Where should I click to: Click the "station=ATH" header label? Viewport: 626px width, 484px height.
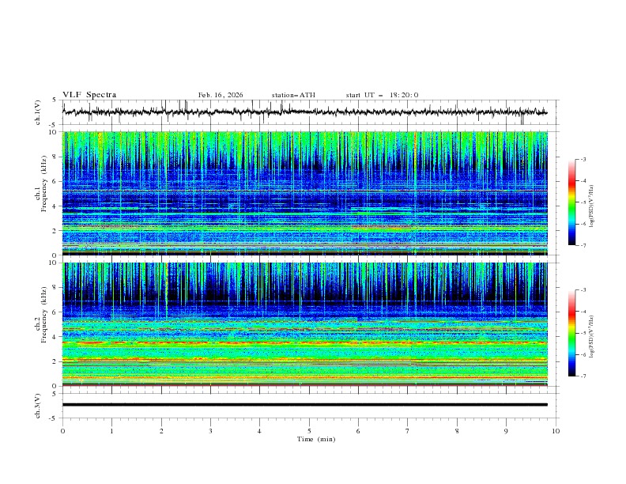point(293,95)
